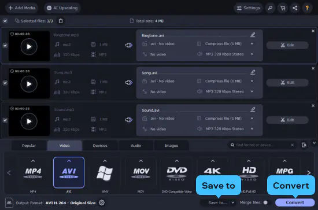The width and height of the screenshot is (318, 210).
Task: Click the Add Media button
Action: pos(22,8)
